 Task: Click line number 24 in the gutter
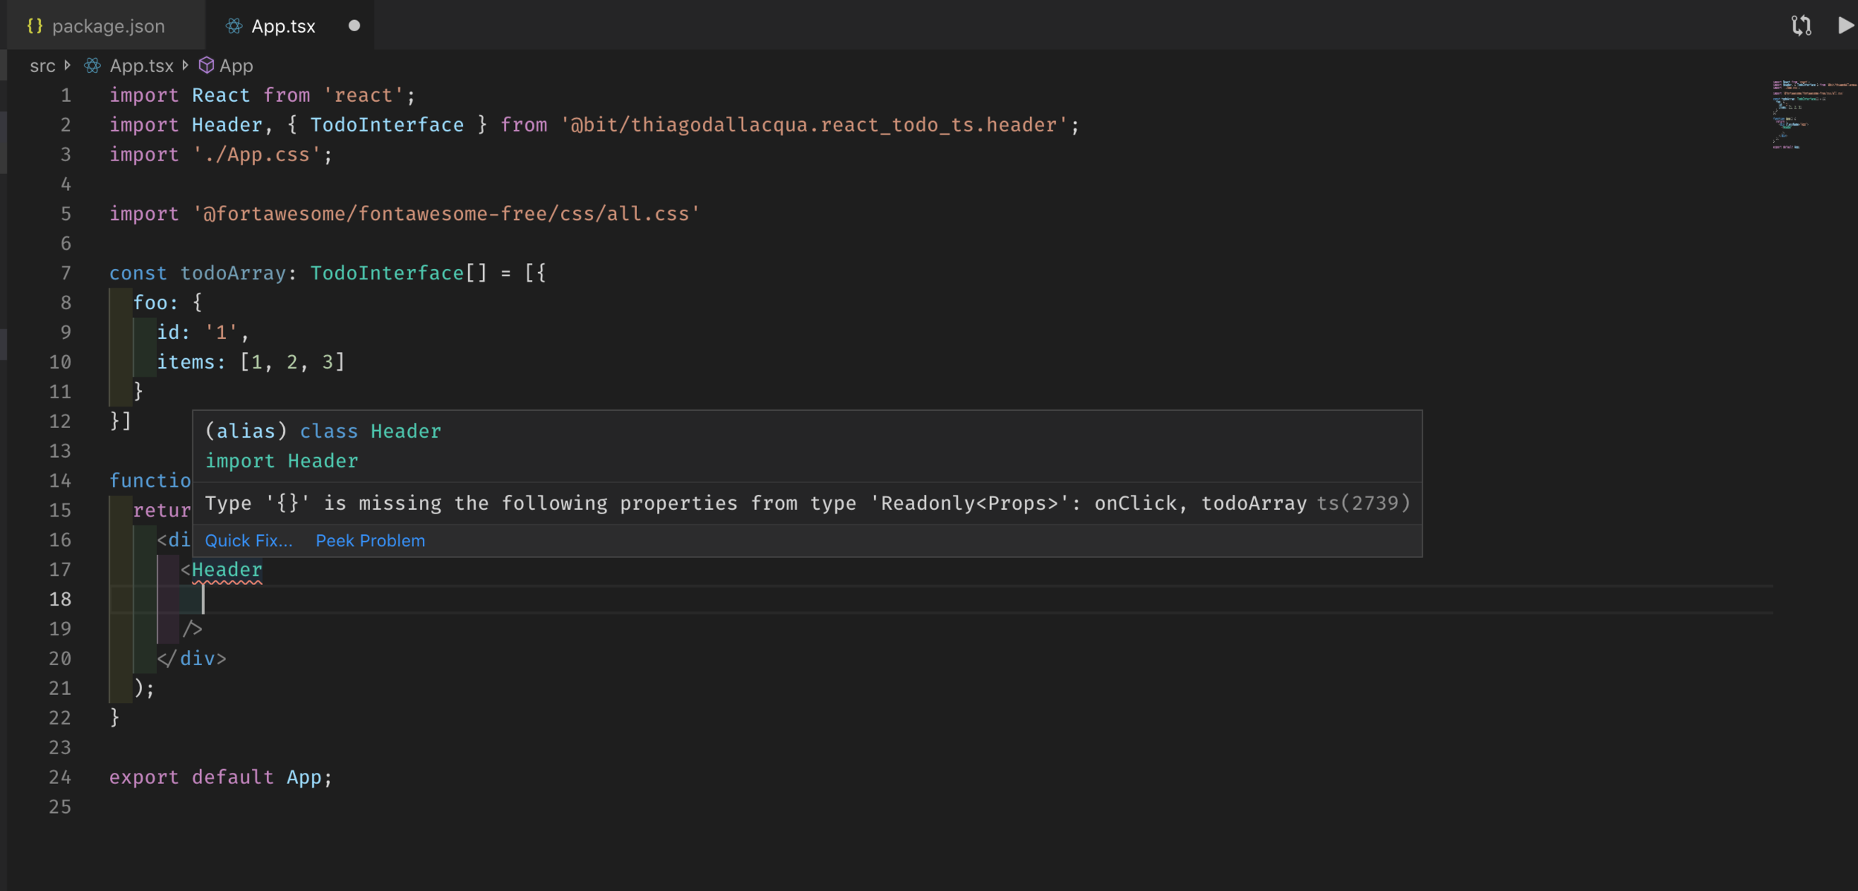60,777
